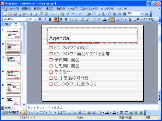
Task: Make a numbered list
Action: [x=72, y=19]
